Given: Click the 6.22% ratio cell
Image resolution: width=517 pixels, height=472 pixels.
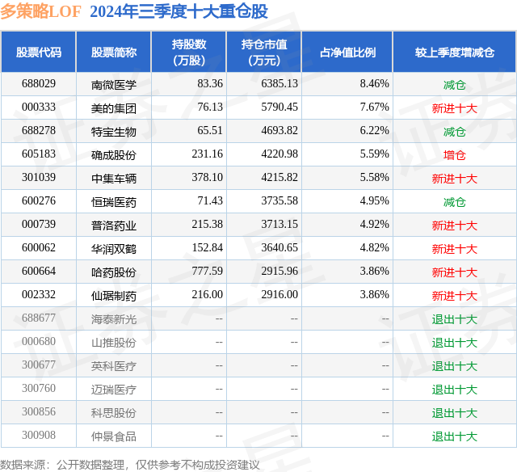Looking at the screenshot, I should click(x=375, y=131).
